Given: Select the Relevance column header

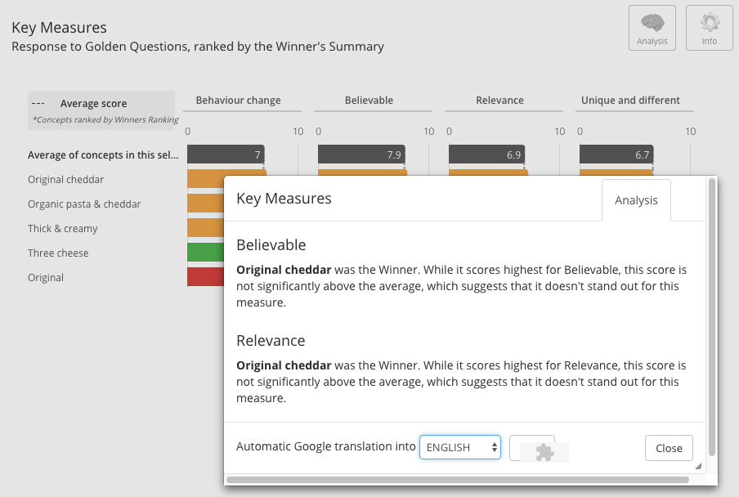Looking at the screenshot, I should 499,101.
